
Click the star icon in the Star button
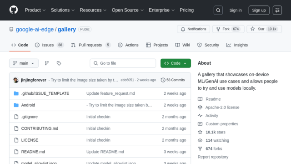pos(253,29)
